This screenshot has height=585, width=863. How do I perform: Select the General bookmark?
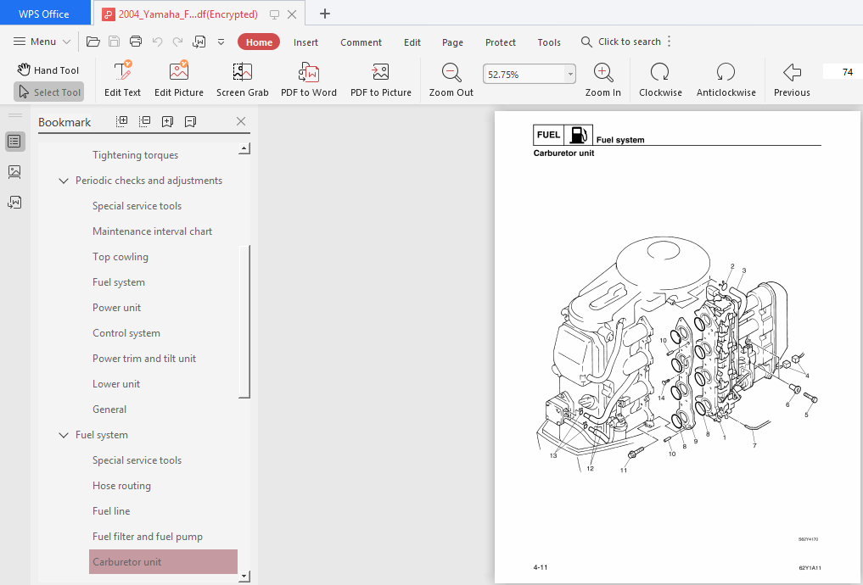(109, 409)
